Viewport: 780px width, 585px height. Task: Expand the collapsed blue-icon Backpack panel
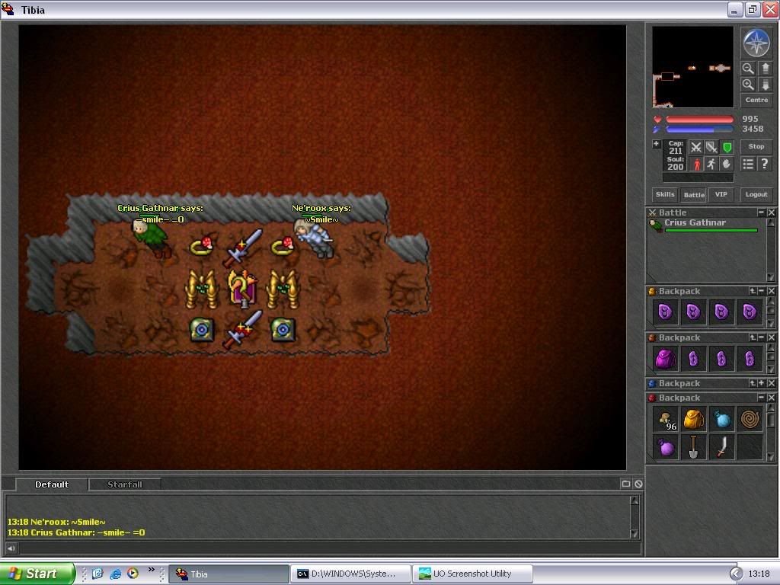[762, 383]
